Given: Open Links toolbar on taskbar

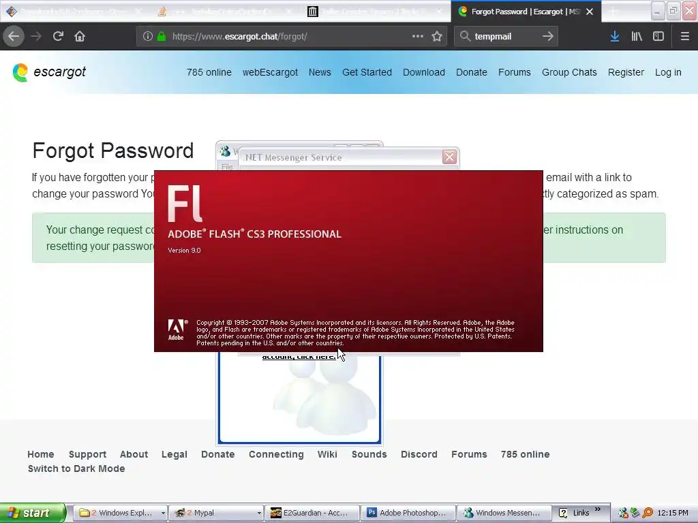Looking at the screenshot, I should (x=575, y=513).
